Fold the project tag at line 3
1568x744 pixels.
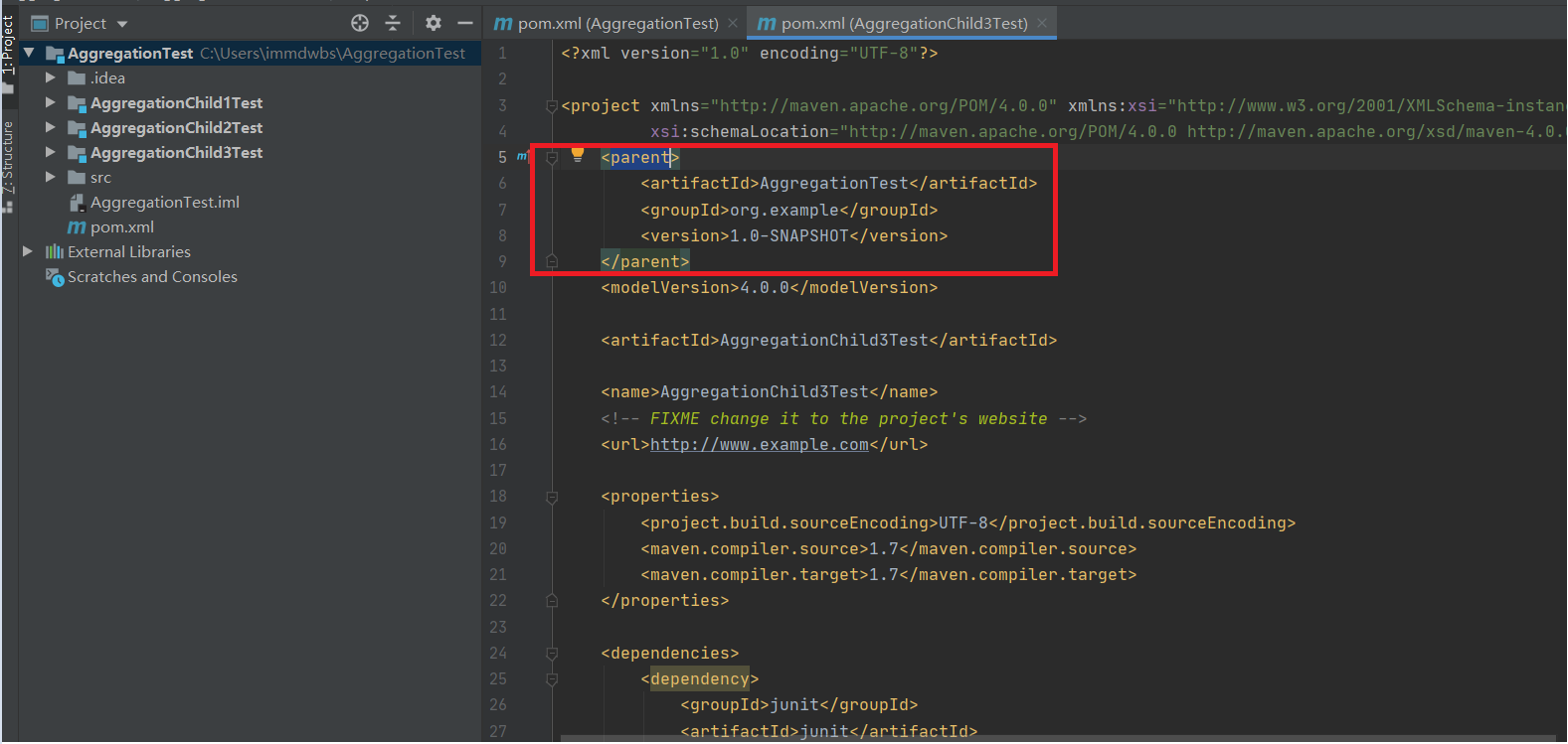coord(552,105)
